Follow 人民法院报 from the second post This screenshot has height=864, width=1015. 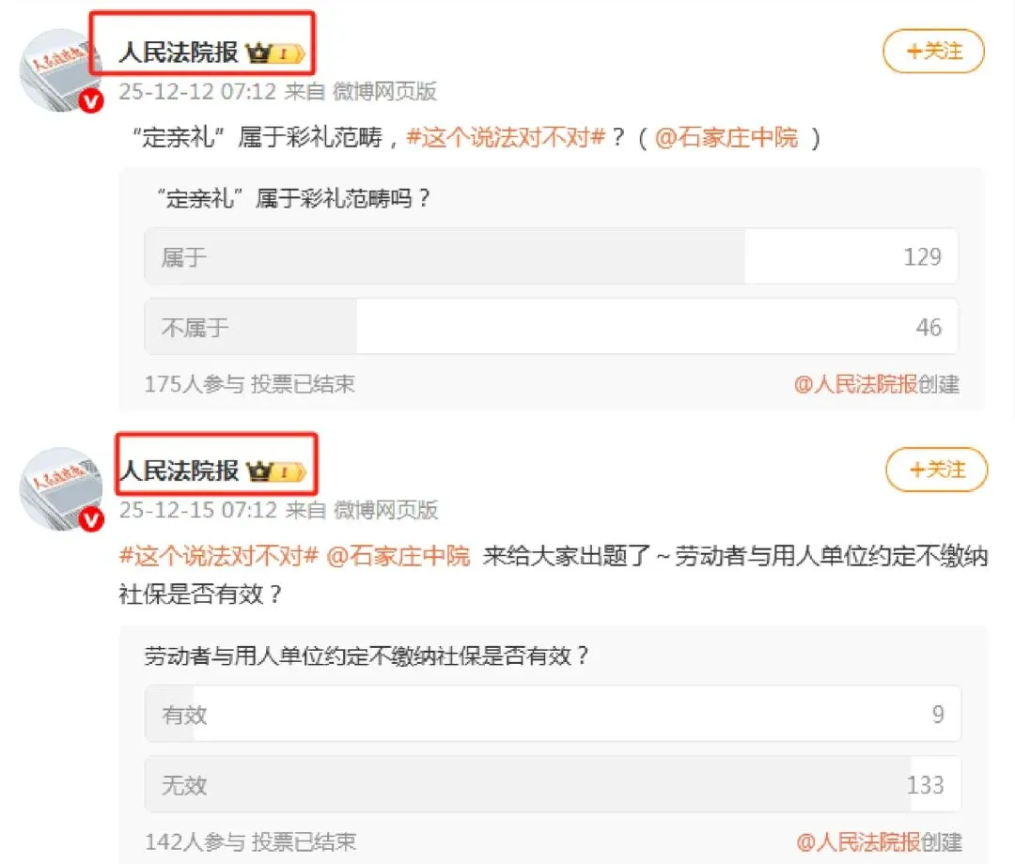click(x=936, y=470)
